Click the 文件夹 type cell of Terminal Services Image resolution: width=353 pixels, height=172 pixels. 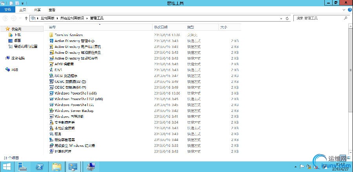tap(192, 35)
